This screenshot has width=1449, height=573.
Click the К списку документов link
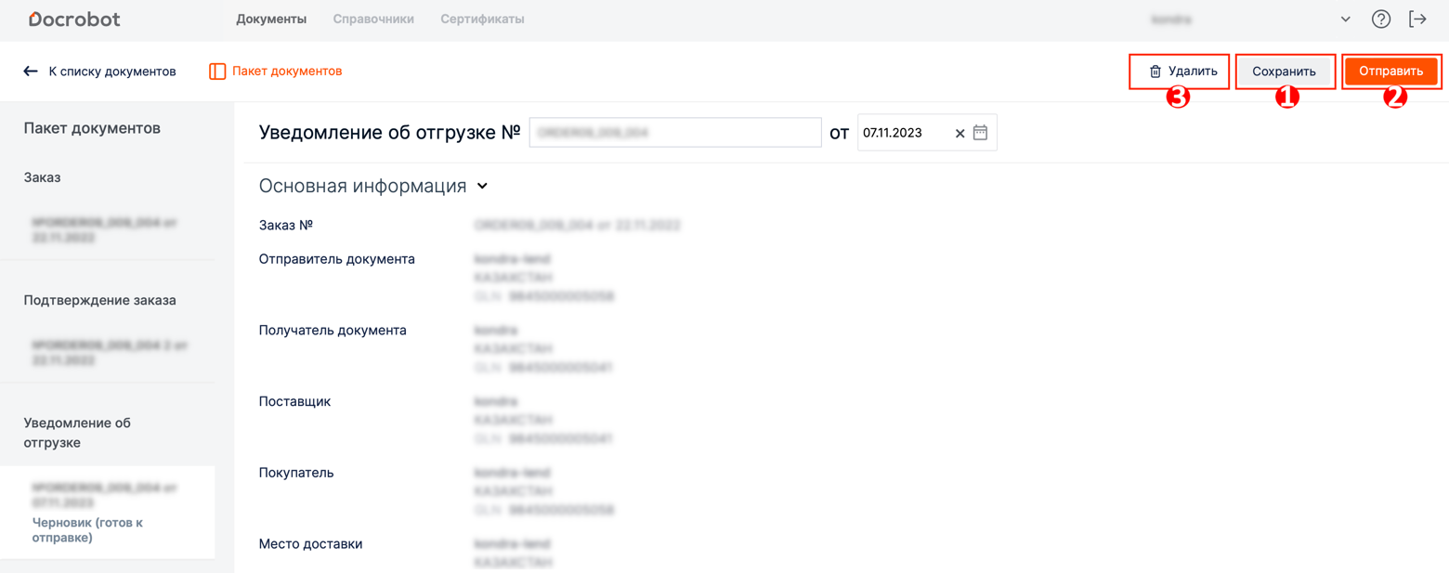pyautogui.click(x=111, y=72)
